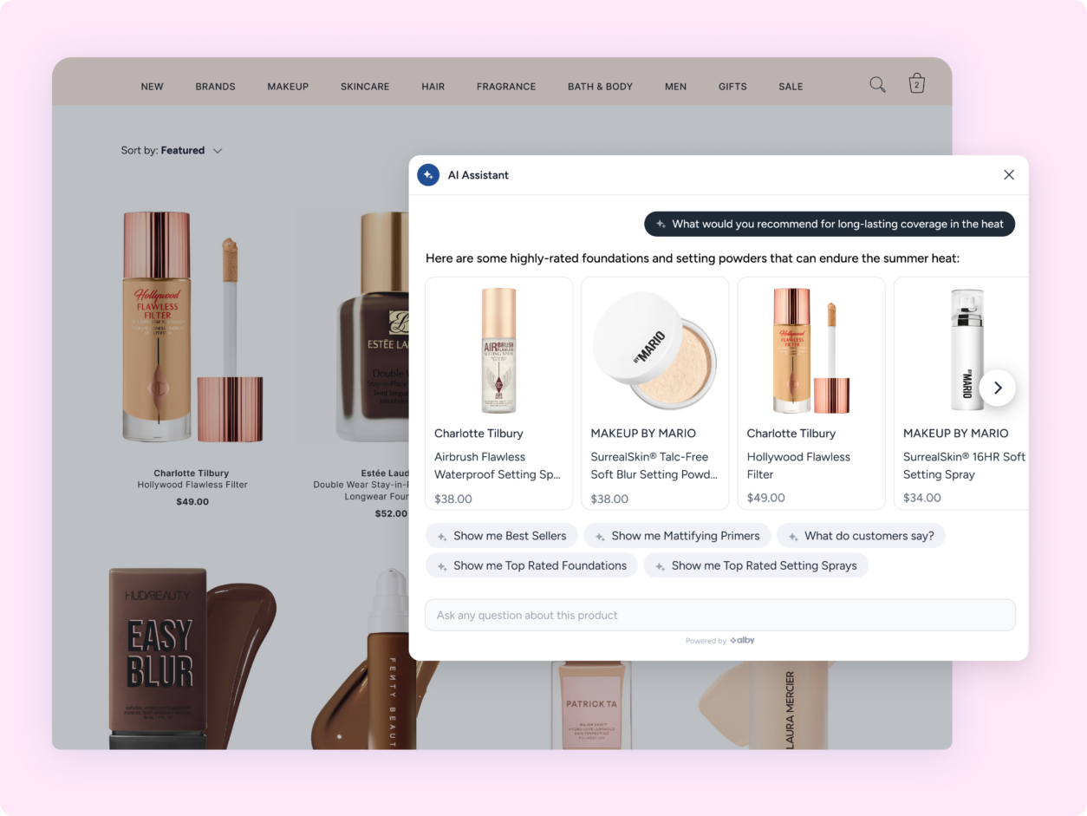Advance product carousel with next arrow
The height and width of the screenshot is (816, 1087).
pos(998,388)
